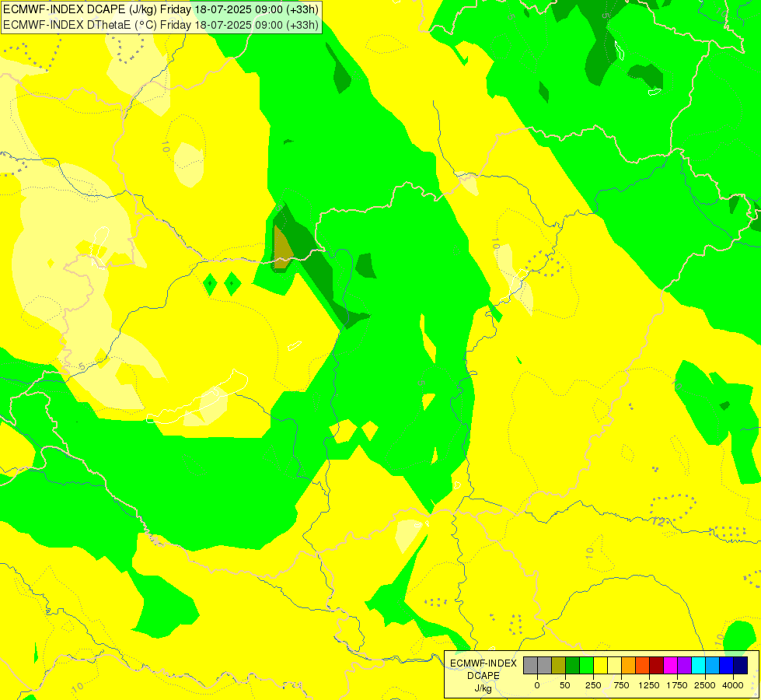Pick the magenta legend swatch
The width and height of the screenshot is (761, 700).
tap(670, 665)
